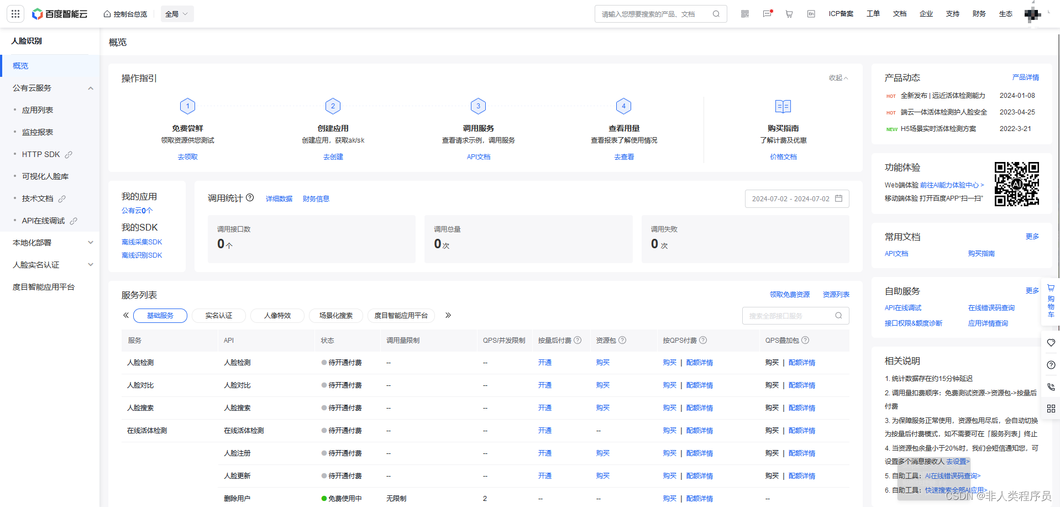Screen dimensions: 1060x507
Task: Click the help icon beside QPS叠加包 column
Action: [805, 340]
